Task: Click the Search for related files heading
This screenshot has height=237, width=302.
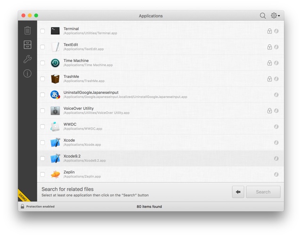Action: pos(67,189)
